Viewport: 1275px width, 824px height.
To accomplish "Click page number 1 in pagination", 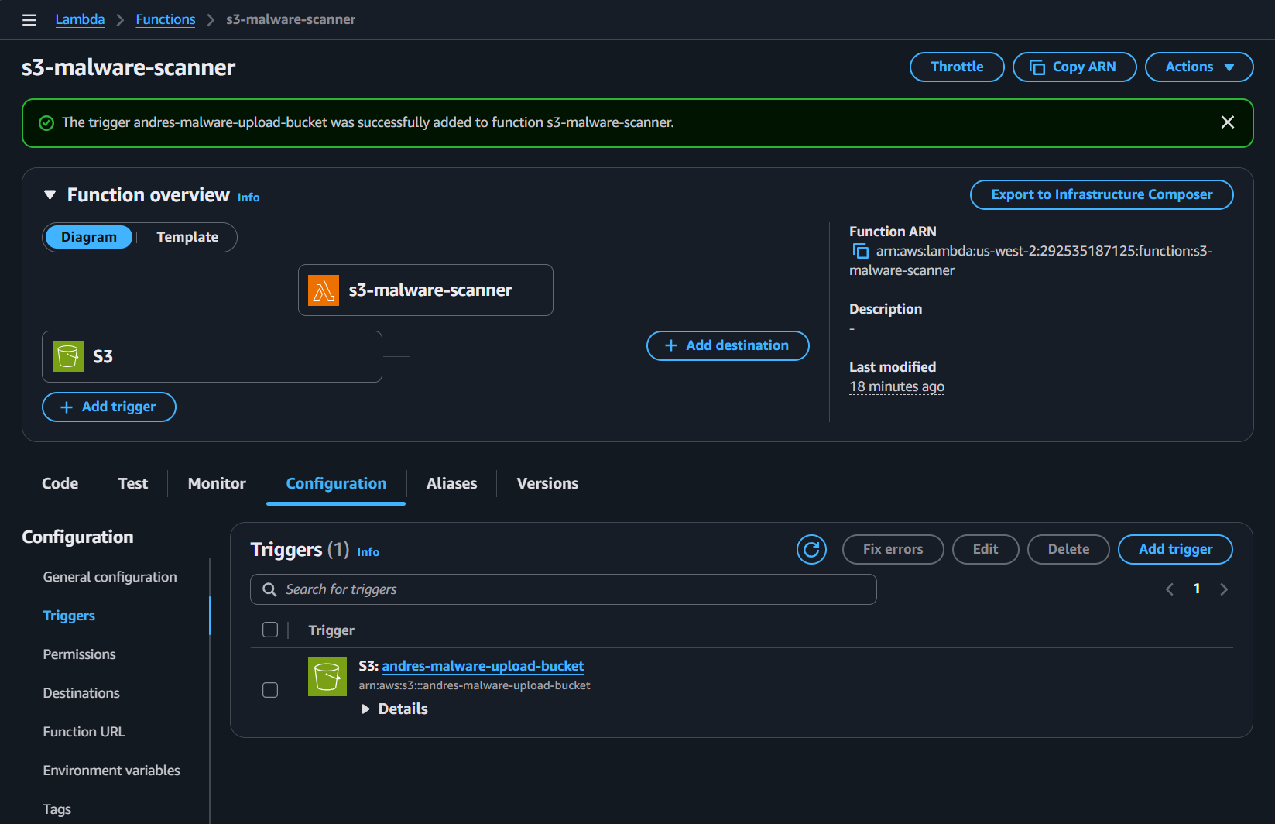I will 1197,589.
